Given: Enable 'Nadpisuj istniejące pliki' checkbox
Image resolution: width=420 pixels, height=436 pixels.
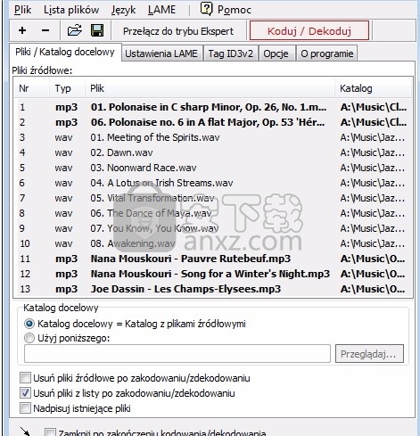Looking at the screenshot, I should 25,408.
